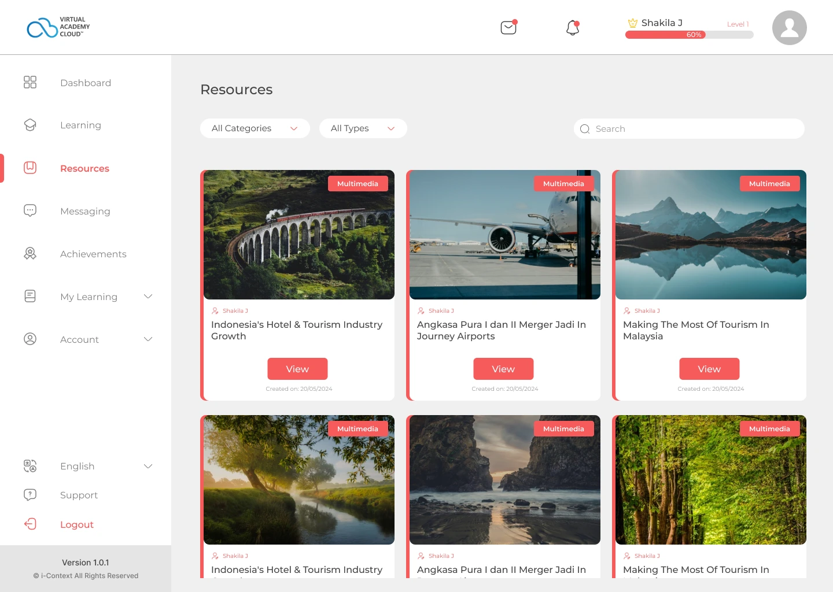The width and height of the screenshot is (833, 592).
Task: View Indonesia's Hotel & Tourism Industry Growth
Action: click(297, 369)
